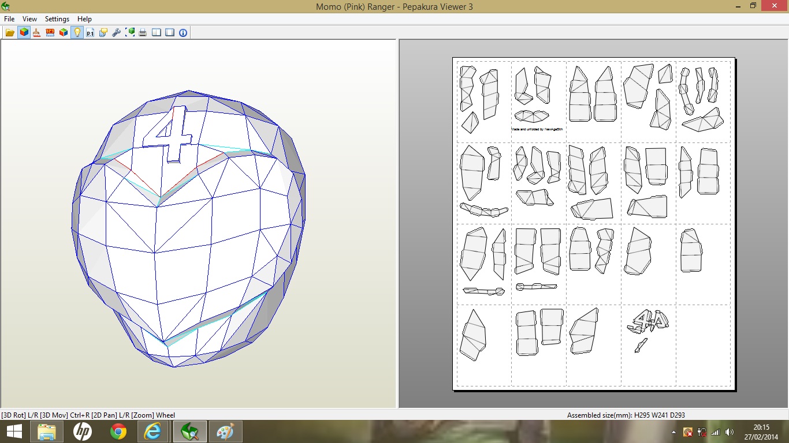
Task: Open the Paint taskbar icon
Action: [226, 431]
